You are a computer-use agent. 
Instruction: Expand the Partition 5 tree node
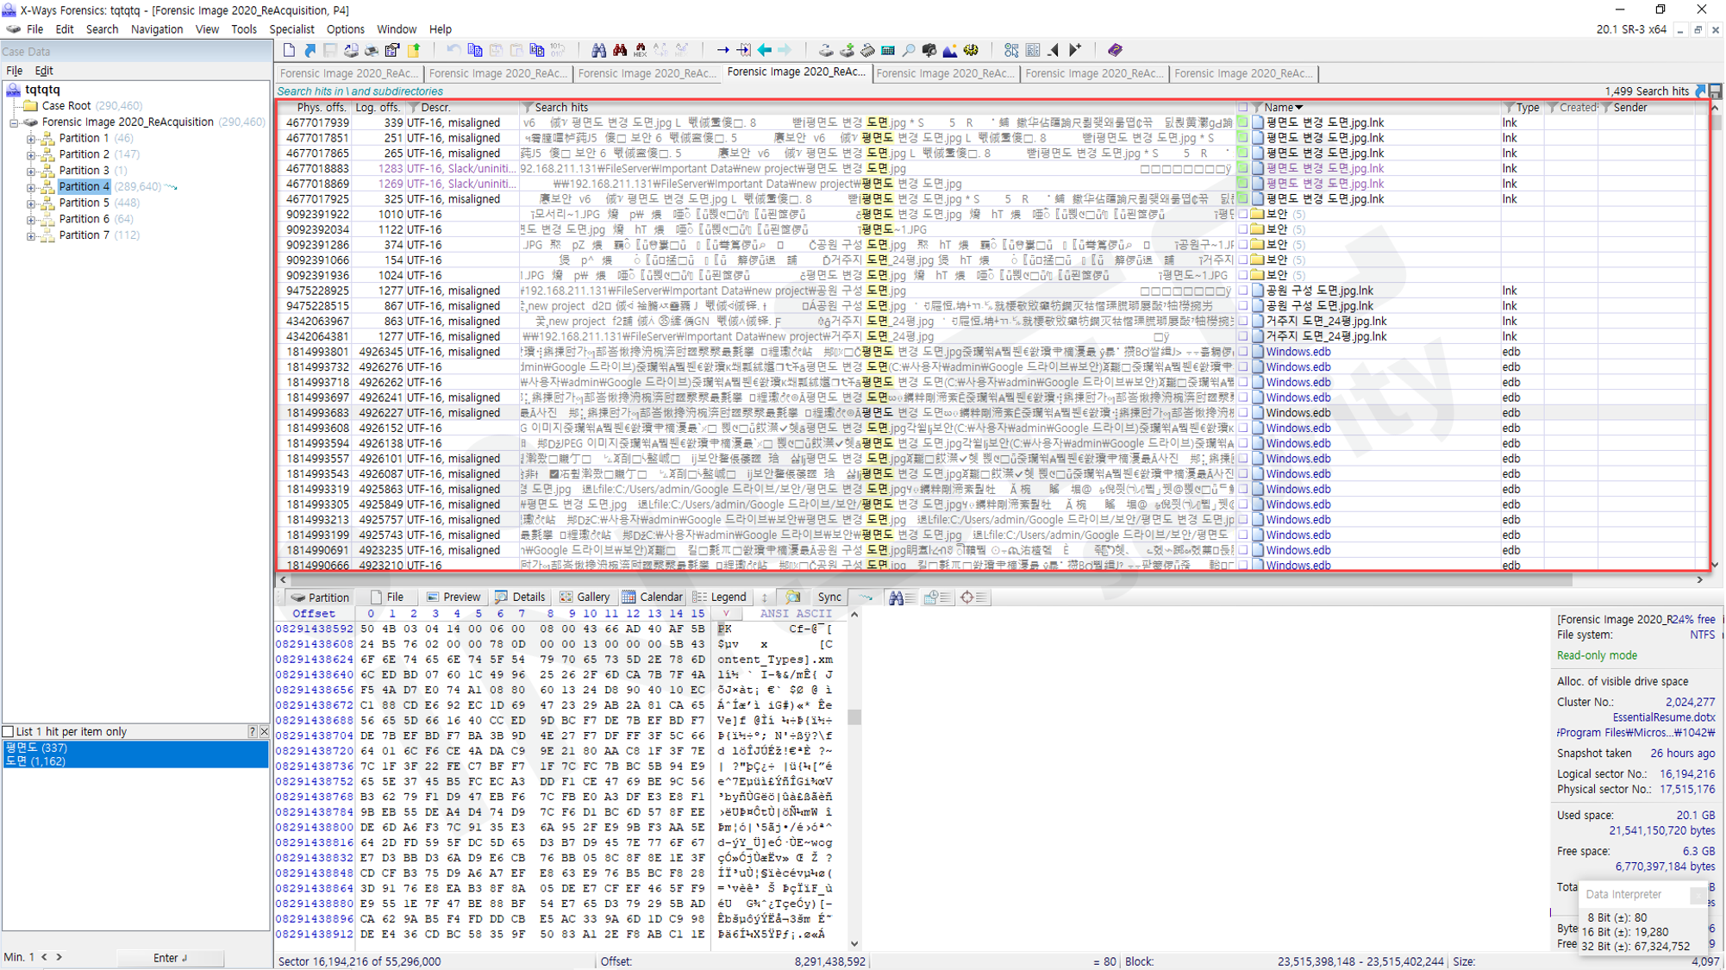(x=31, y=203)
